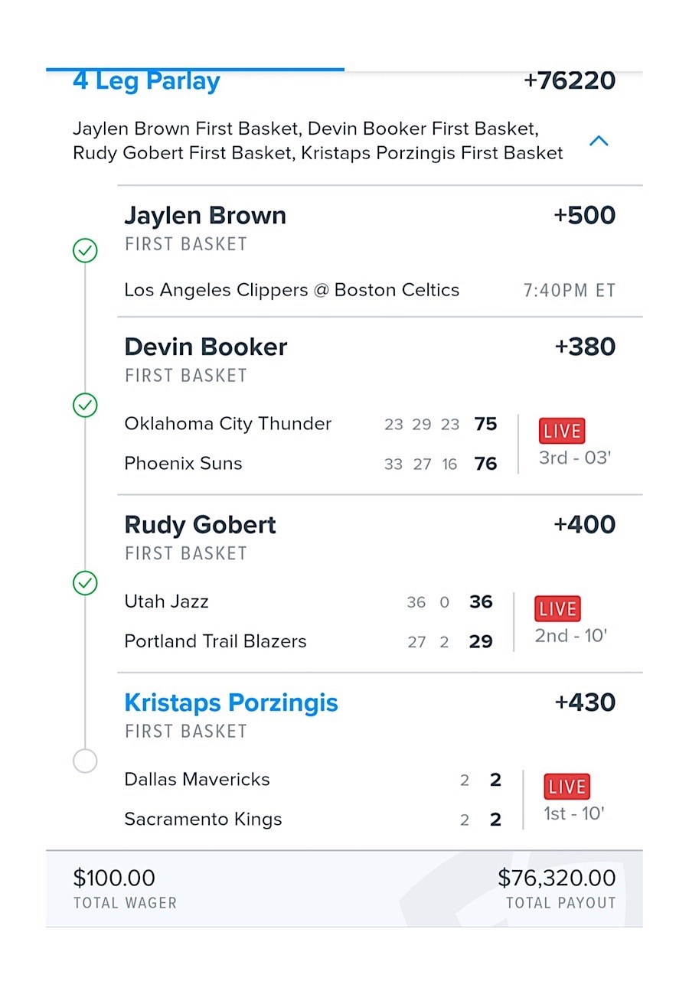689x994 pixels.
Task: Tap the LIVE badge for Jazz vs Trail Blazers
Action: click(557, 609)
